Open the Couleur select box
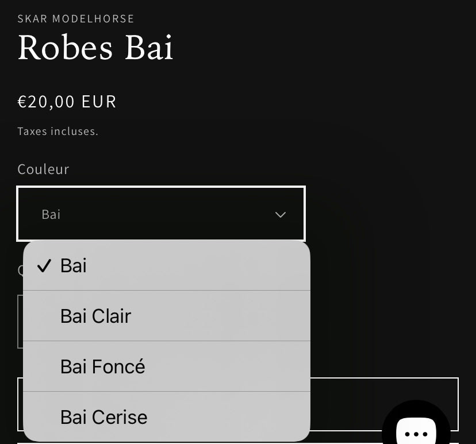 pos(161,214)
